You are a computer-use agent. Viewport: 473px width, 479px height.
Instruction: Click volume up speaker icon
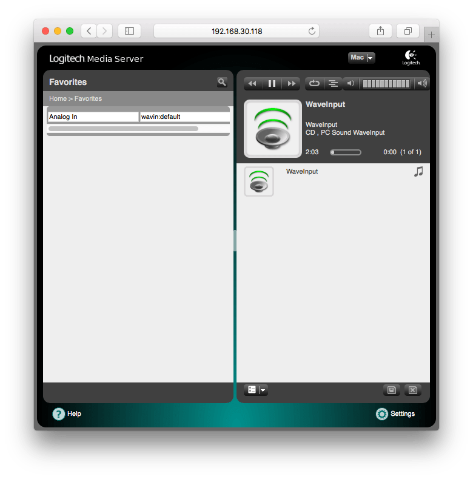(x=422, y=83)
